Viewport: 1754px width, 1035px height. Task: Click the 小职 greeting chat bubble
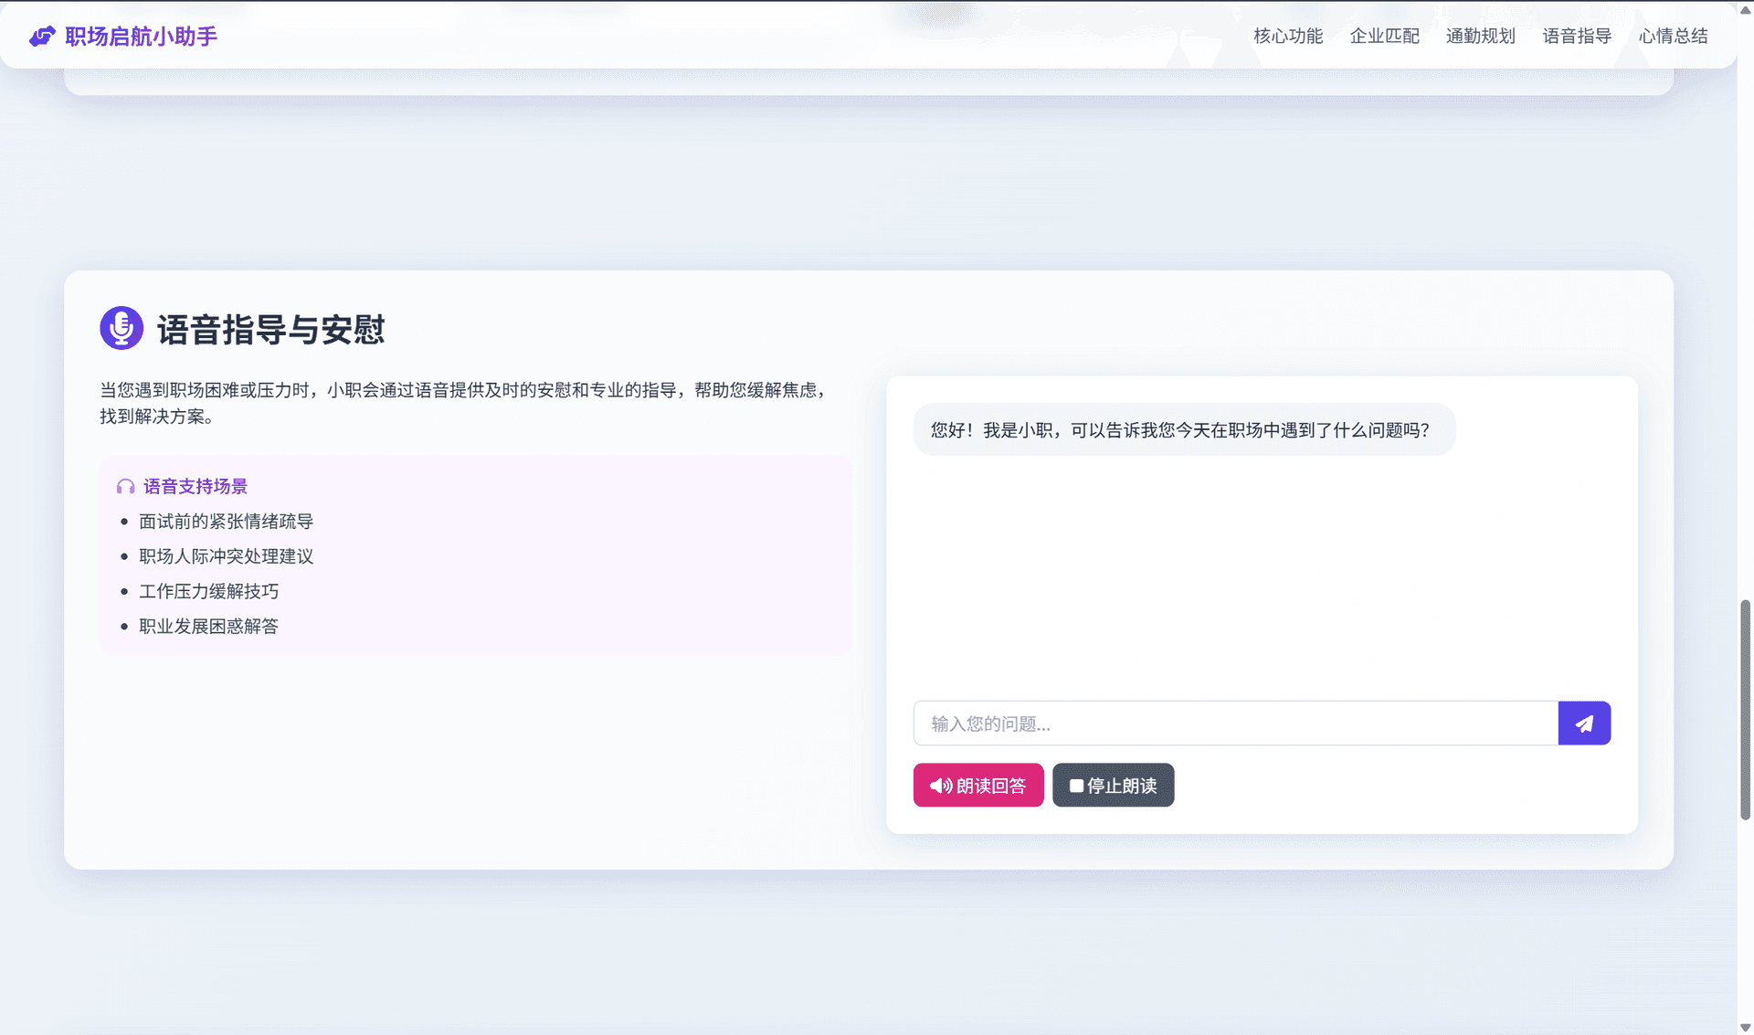(x=1183, y=430)
